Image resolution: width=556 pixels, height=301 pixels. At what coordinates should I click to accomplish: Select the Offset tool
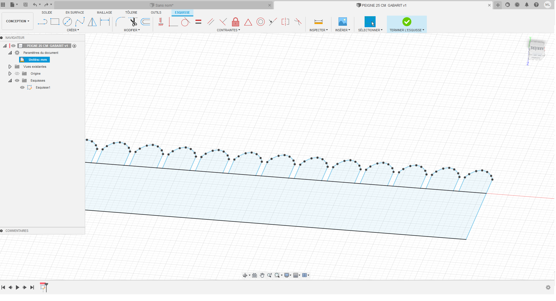tap(145, 22)
